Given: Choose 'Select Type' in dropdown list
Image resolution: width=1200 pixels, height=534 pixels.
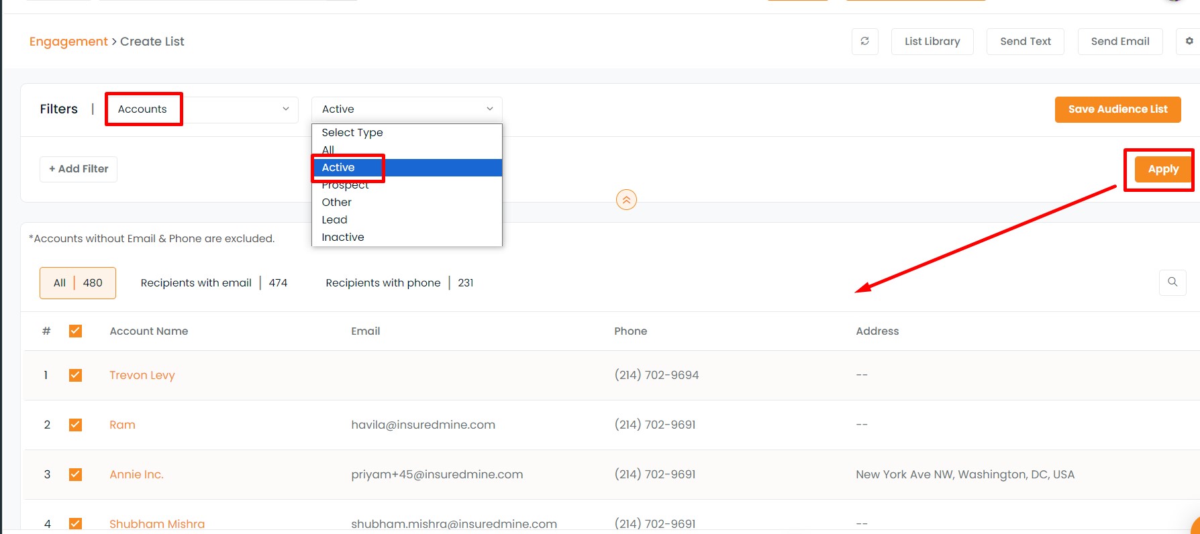Looking at the screenshot, I should coord(407,133).
